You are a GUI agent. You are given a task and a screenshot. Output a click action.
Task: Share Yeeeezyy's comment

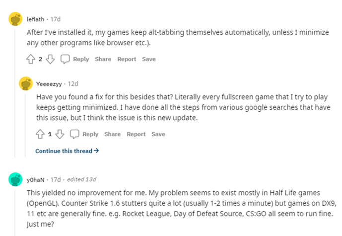coord(112,134)
